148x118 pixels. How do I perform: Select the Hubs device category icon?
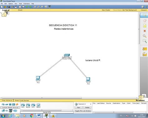coord(10,105)
